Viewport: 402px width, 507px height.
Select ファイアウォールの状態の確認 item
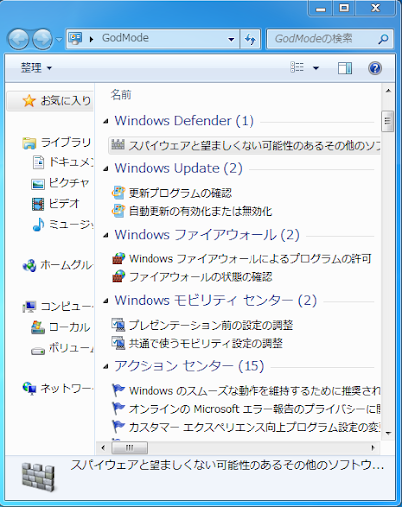click(x=200, y=277)
